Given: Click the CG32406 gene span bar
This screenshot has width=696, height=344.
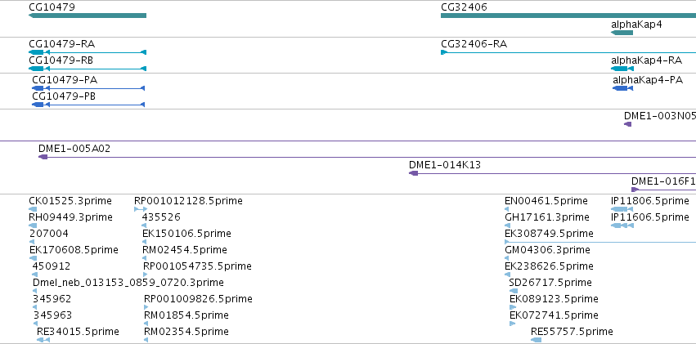Looking at the screenshot, I should pos(568,16).
